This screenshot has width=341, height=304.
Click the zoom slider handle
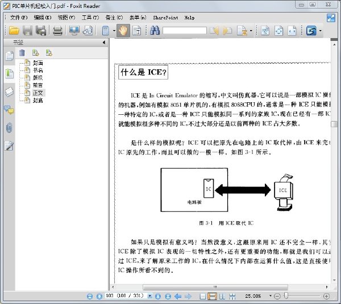point(286,295)
